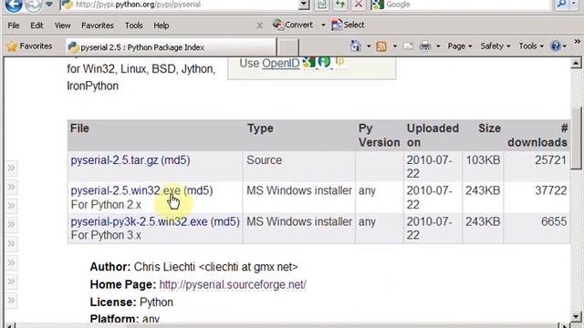Click the Favorites star button
The image size is (584, 328).
coord(29,46)
